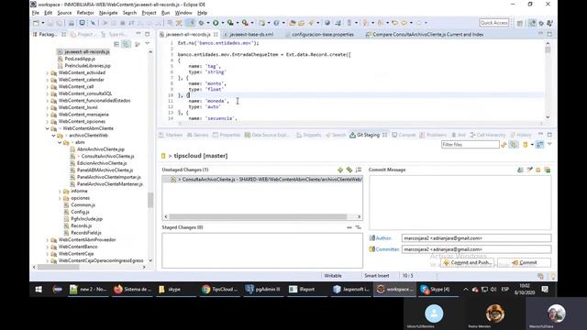The height and width of the screenshot is (330, 587).
Task: Toggle Link with Editor and Selection in Git Staging
Action: (514, 145)
